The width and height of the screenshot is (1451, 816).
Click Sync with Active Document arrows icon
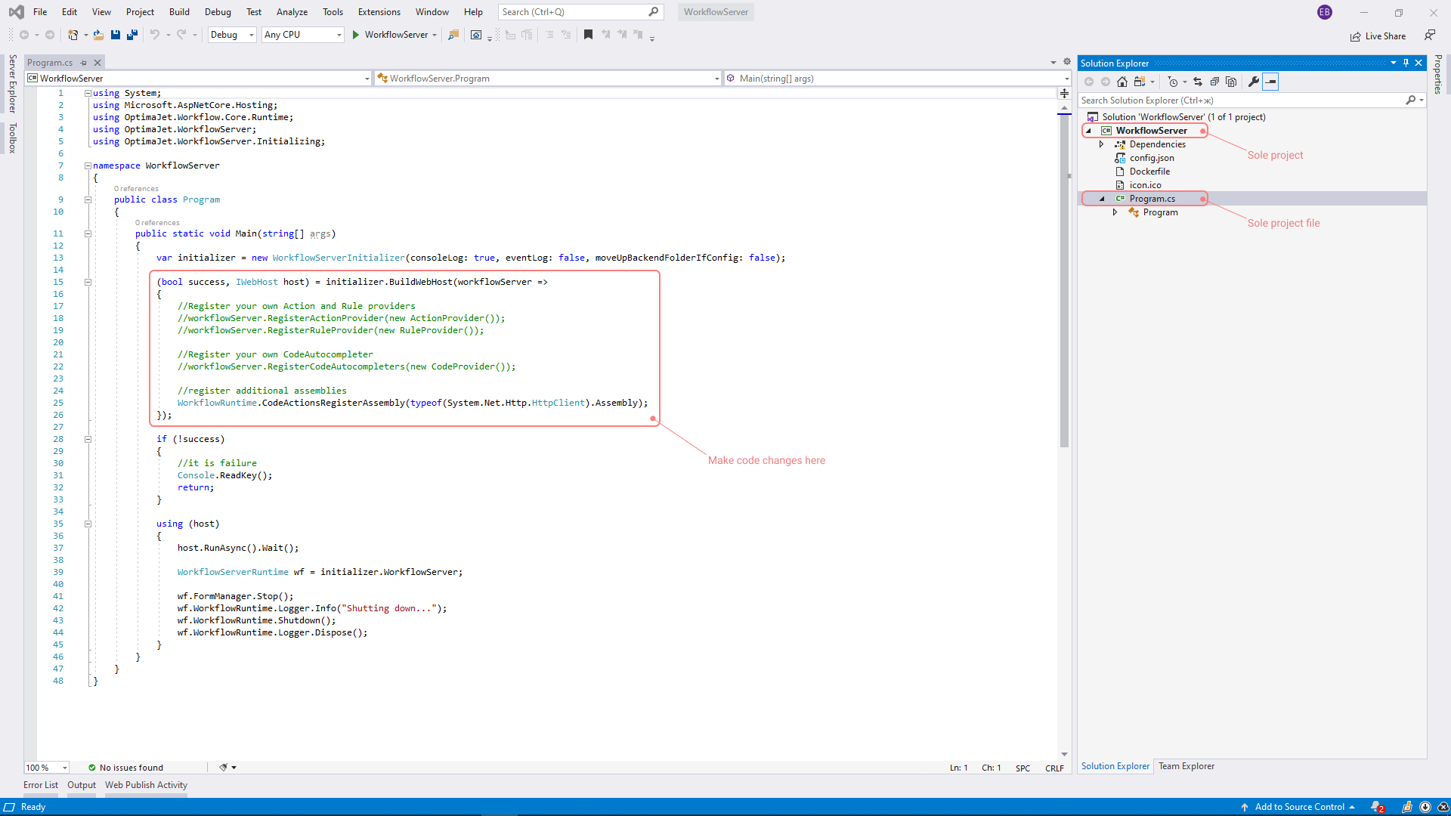point(1198,82)
